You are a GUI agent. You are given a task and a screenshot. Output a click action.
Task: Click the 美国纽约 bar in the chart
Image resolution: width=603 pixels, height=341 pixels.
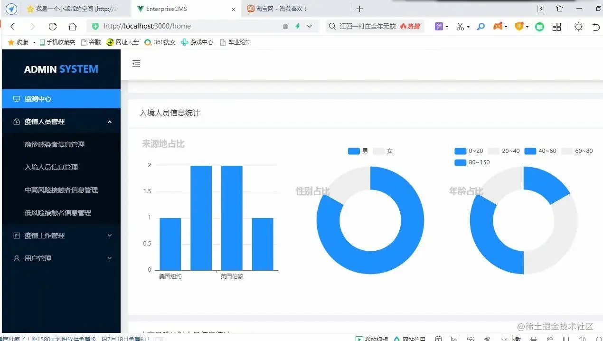(x=170, y=244)
